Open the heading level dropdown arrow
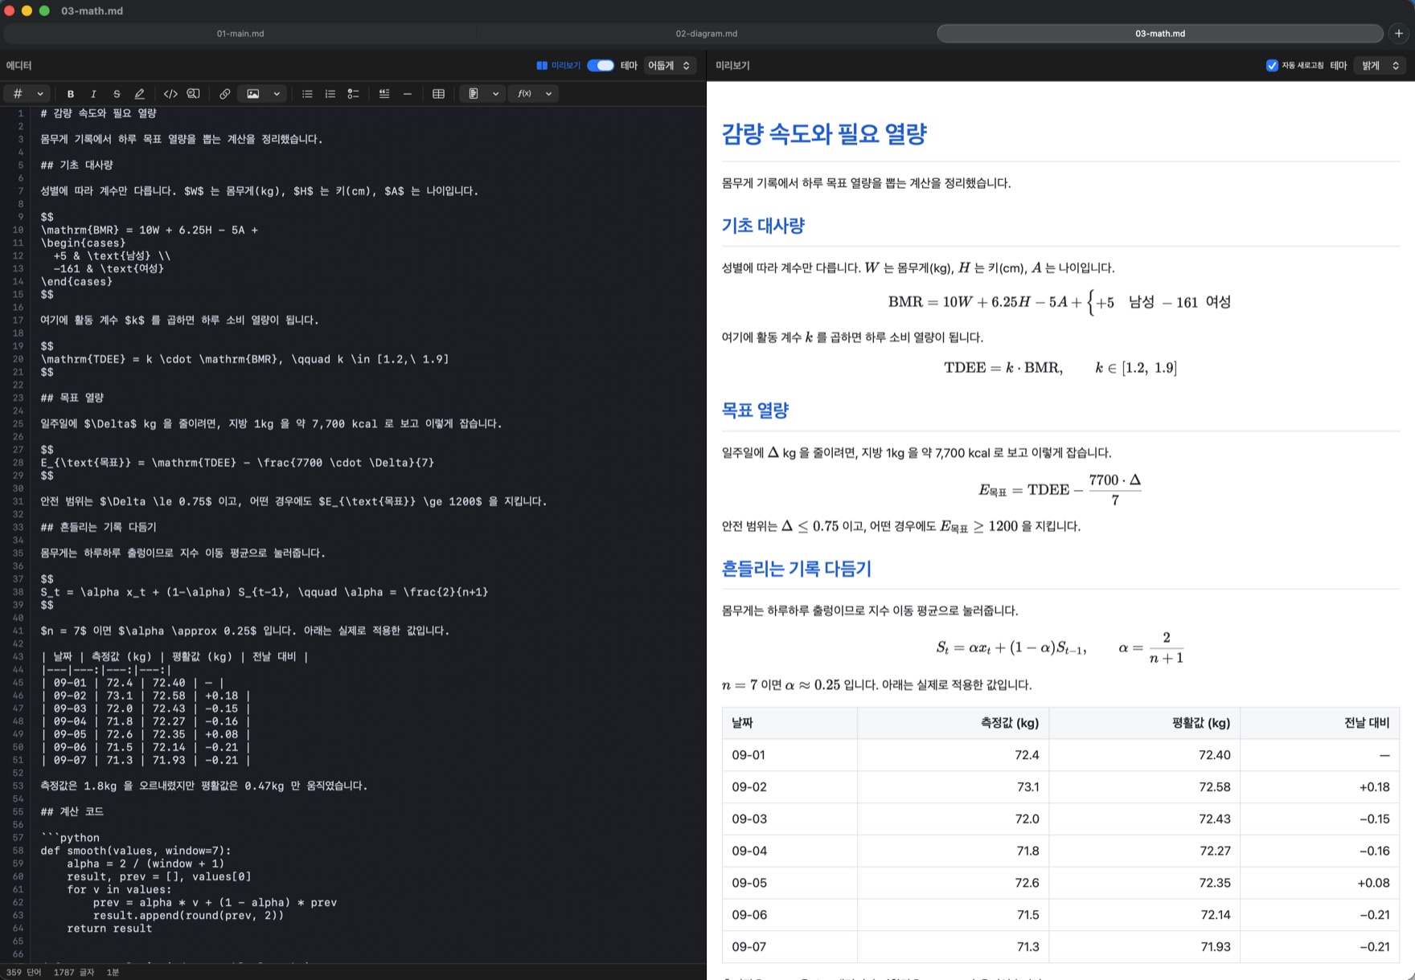This screenshot has height=980, width=1415. tap(39, 94)
